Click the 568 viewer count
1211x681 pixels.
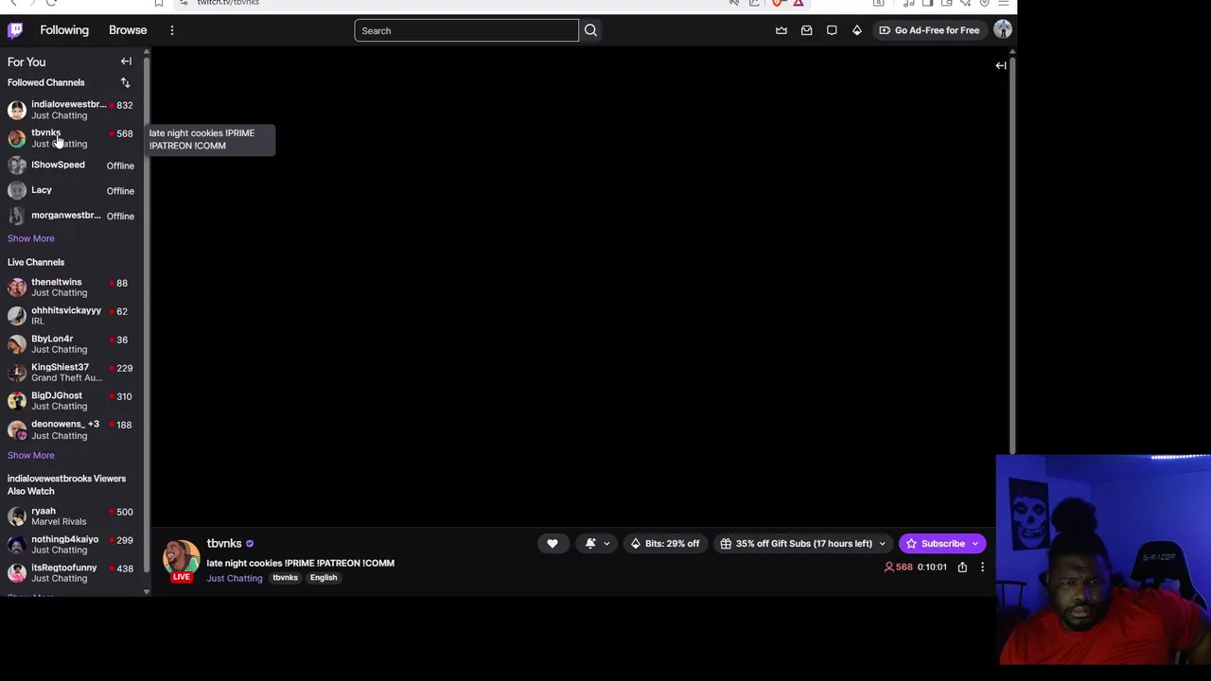coord(899,567)
